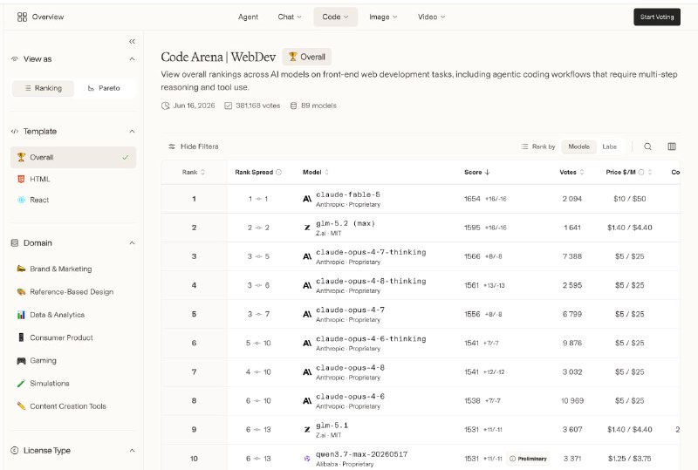This screenshot has height=470, width=698.
Task: Collapse the Template section chevron
Action: coord(133,132)
